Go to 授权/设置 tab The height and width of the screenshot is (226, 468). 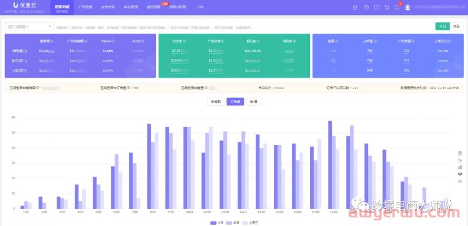177,7
